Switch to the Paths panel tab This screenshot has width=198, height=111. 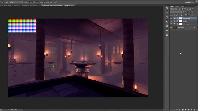[183, 6]
